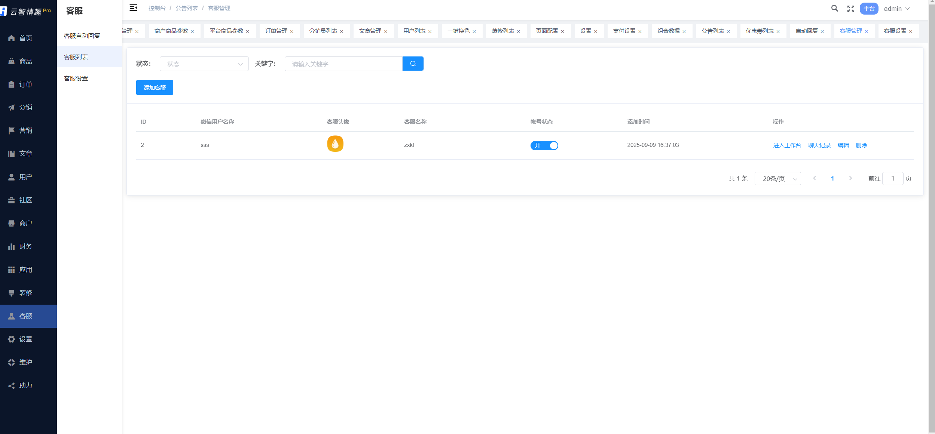
Task: Open the 分销 paper-plane sidebar item
Action: point(25,107)
